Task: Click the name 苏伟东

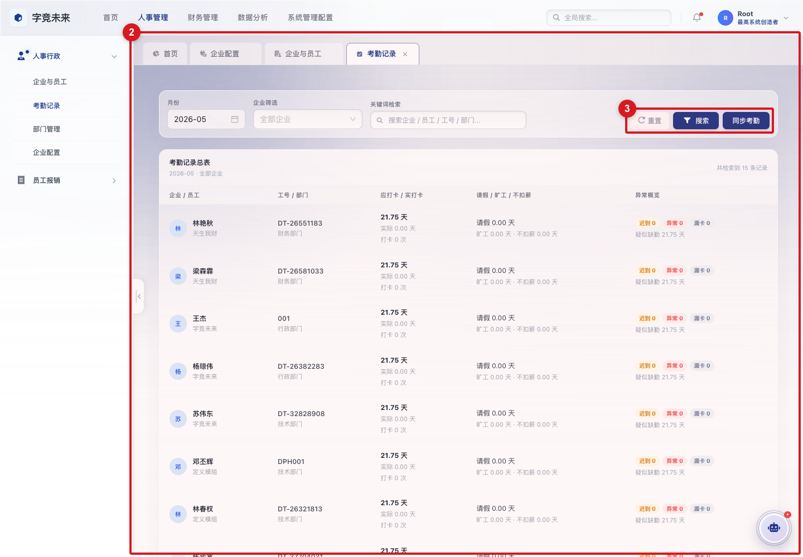Action: point(203,414)
